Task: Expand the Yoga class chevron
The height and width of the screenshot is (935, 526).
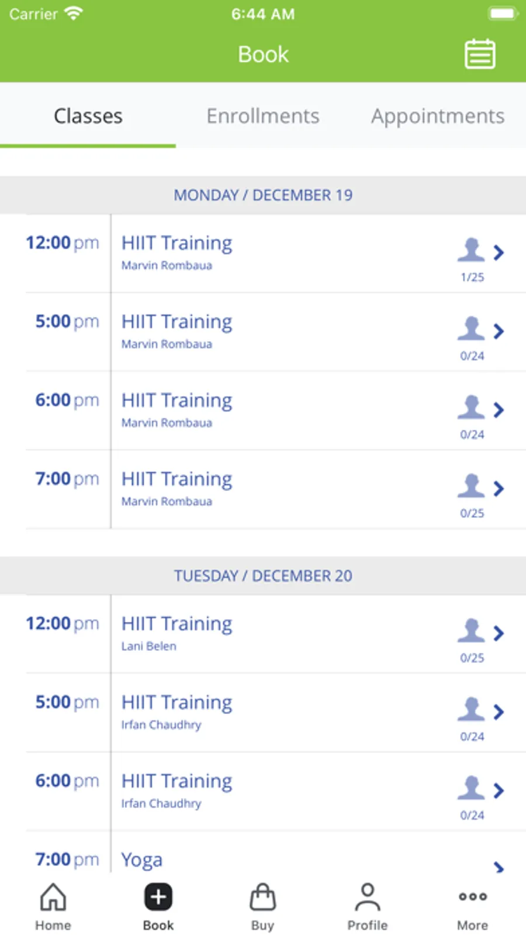Action: pos(499,867)
